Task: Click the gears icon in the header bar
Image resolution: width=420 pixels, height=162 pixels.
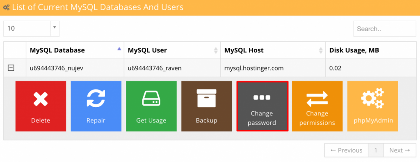Action: [6, 7]
